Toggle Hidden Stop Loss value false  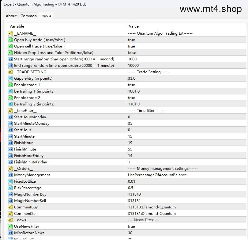click(x=132, y=53)
